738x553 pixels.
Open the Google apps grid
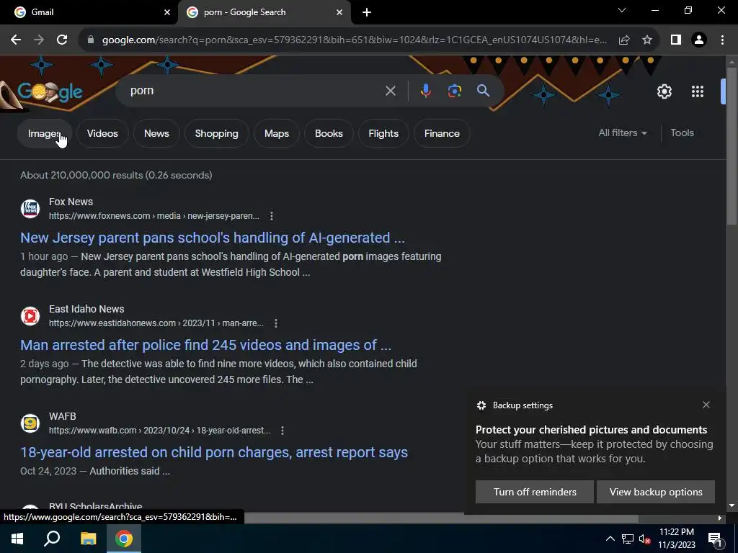pyautogui.click(x=698, y=91)
